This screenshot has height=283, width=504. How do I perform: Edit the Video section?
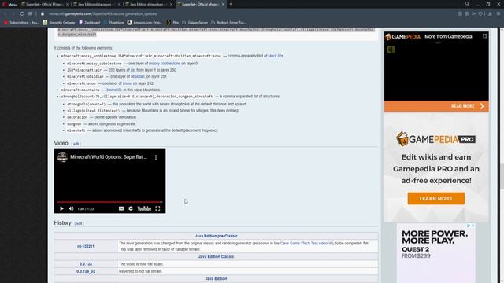(76, 144)
